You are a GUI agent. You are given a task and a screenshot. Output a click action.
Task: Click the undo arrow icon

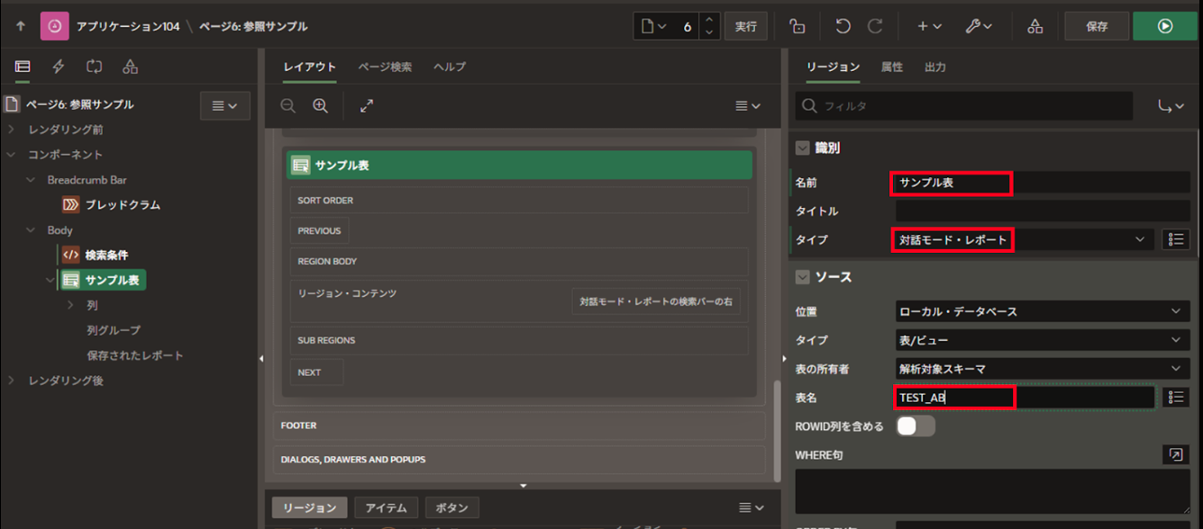point(843,26)
